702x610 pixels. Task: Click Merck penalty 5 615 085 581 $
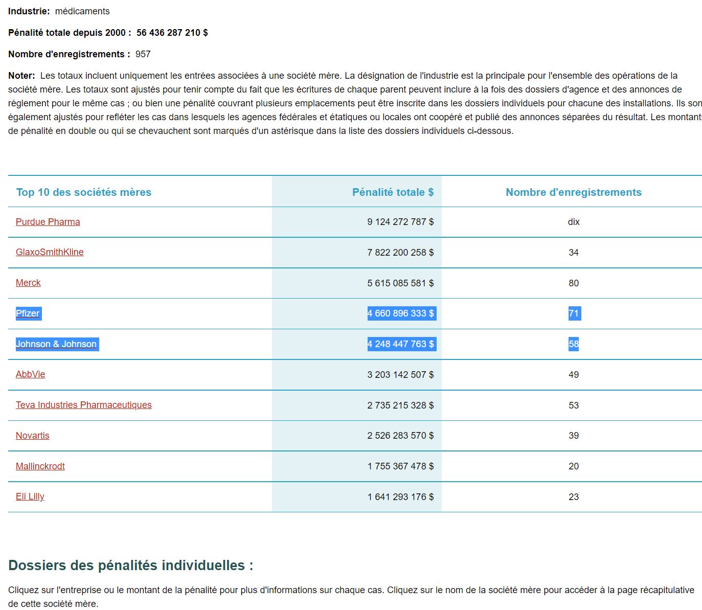pos(400,283)
